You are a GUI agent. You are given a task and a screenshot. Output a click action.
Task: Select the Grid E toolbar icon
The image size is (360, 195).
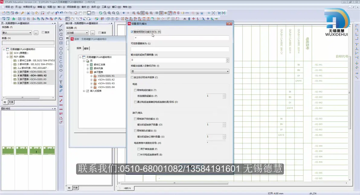tap(151, 13)
